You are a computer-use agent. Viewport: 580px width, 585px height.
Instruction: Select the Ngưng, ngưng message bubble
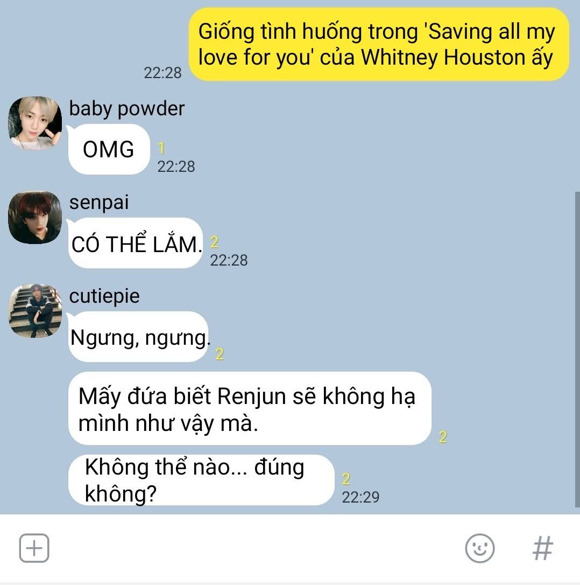[139, 337]
